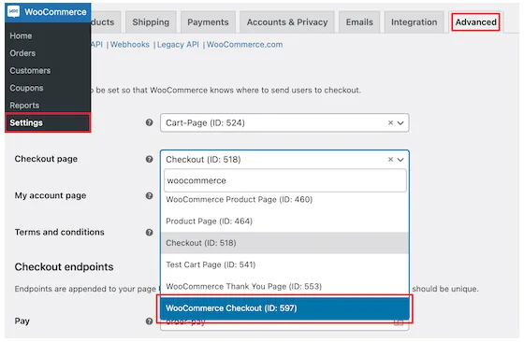Click the dropdown search field containing woocommerce
Screen dimensions: 524x342
[x=285, y=180]
